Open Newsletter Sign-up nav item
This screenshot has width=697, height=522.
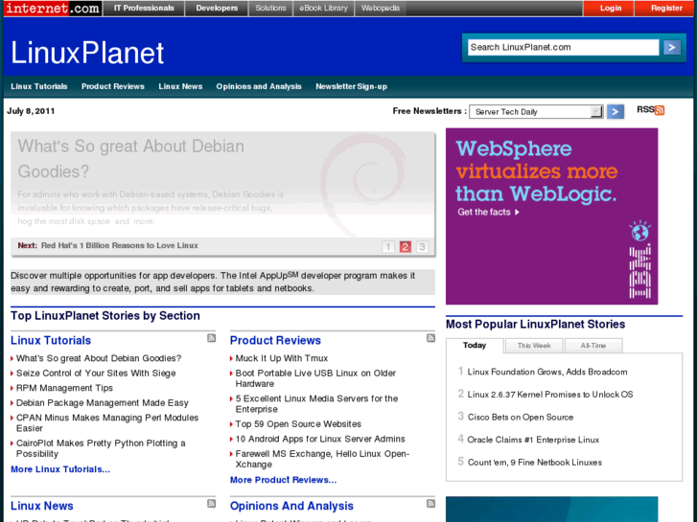click(x=351, y=86)
